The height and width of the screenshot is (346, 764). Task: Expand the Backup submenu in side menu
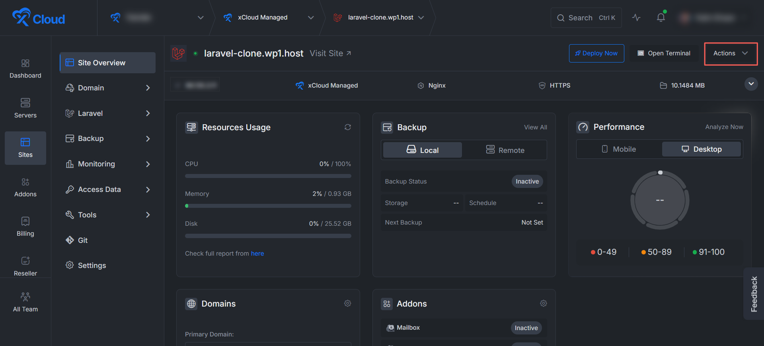pyautogui.click(x=107, y=139)
